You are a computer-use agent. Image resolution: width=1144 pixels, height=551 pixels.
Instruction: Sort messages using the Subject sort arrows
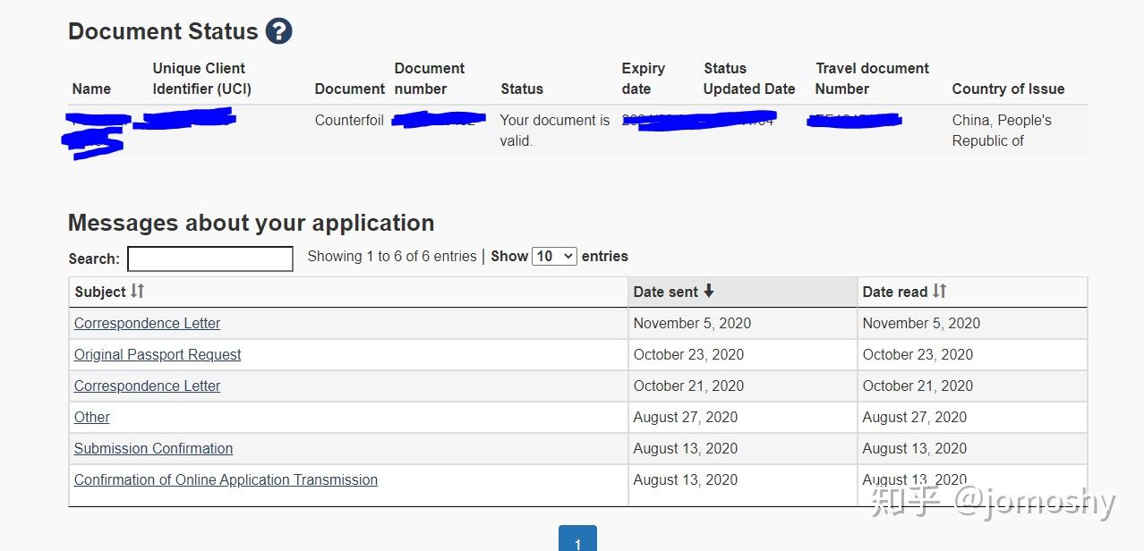tap(137, 292)
